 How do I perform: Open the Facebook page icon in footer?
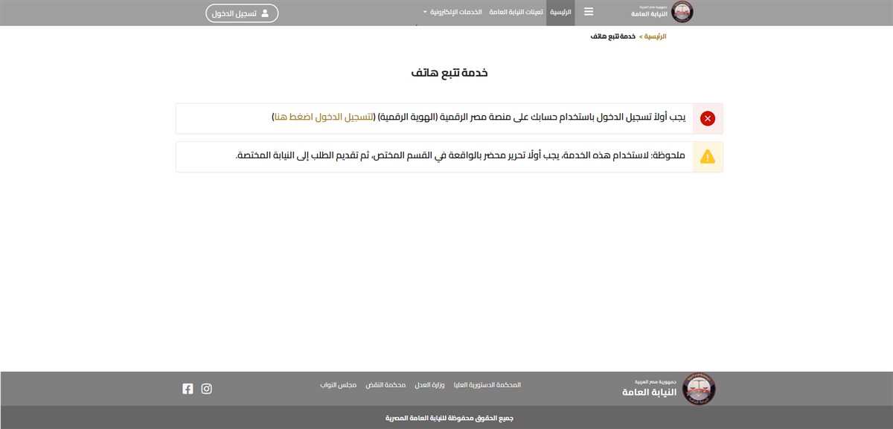(188, 388)
